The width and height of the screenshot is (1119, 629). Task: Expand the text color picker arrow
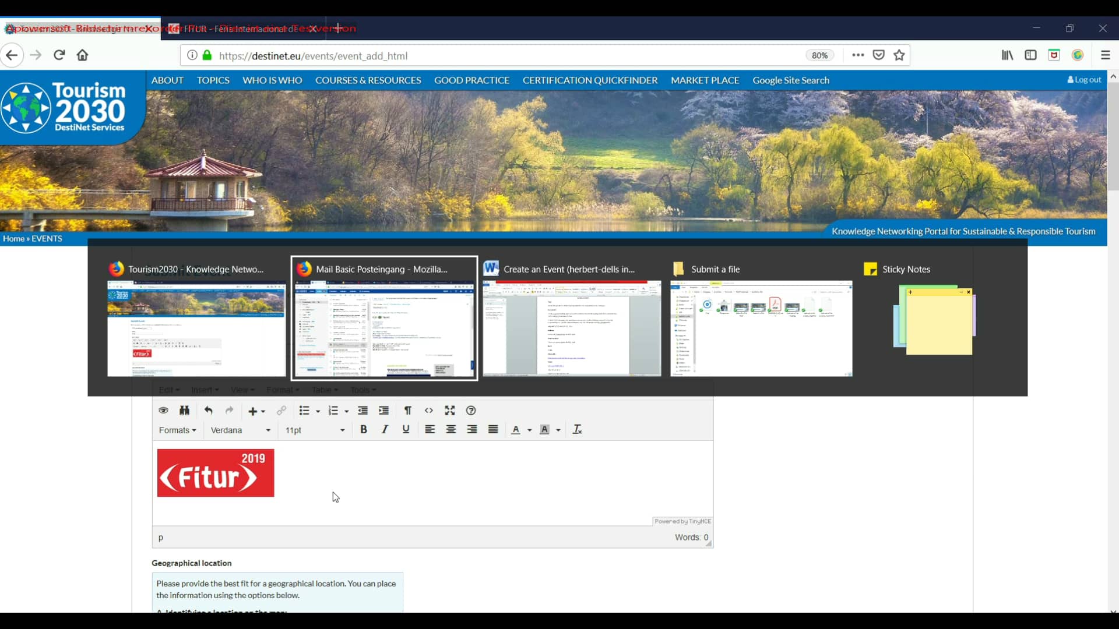[530, 430]
